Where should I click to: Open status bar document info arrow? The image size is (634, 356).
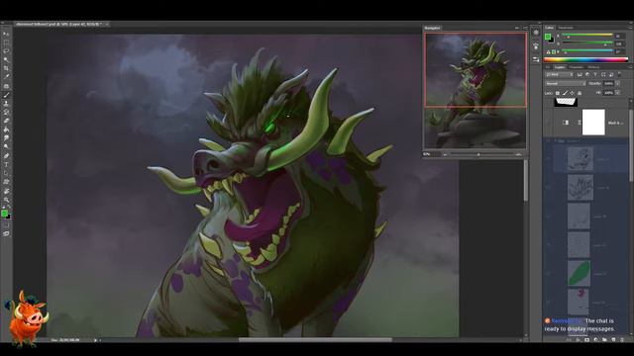[95, 340]
